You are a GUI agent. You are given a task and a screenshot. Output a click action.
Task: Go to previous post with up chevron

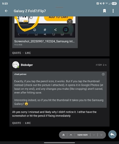tap(71, 135)
